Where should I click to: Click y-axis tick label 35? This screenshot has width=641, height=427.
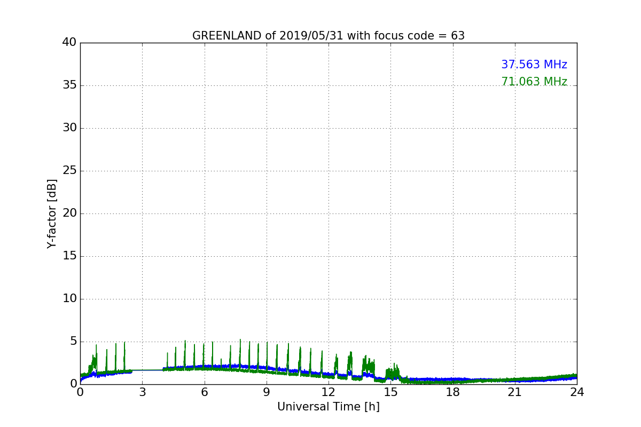69,85
